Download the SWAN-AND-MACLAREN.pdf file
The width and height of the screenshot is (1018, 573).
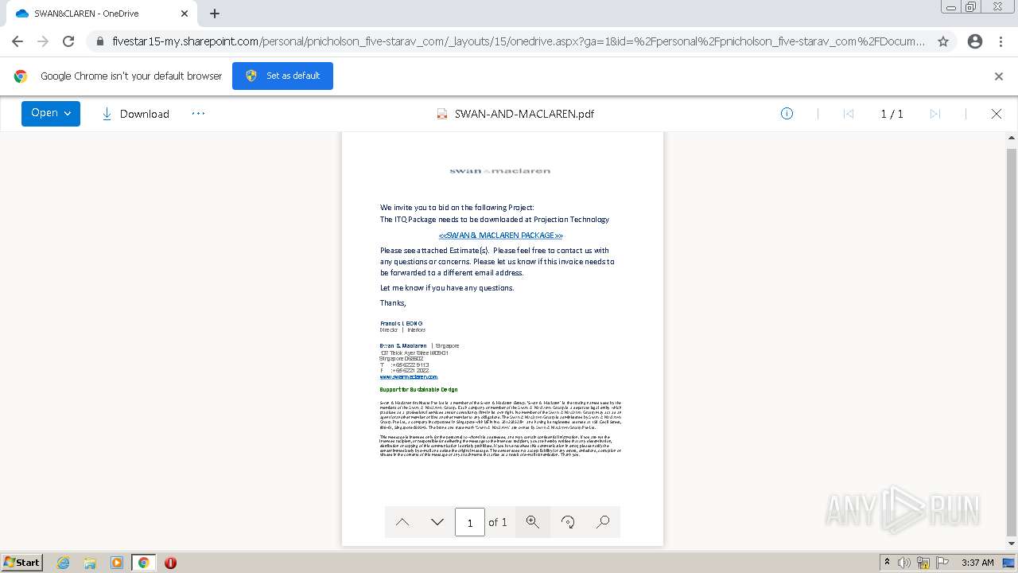point(135,114)
